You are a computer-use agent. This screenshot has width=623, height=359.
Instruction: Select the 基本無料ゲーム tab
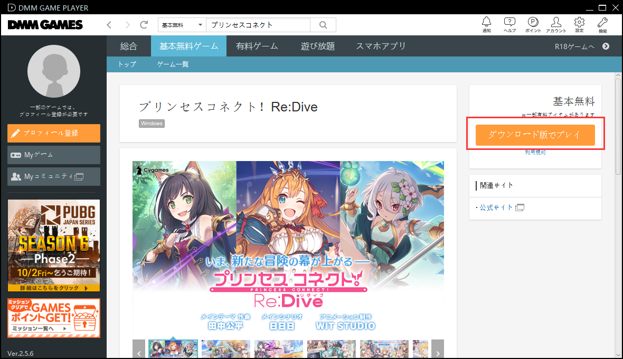188,46
